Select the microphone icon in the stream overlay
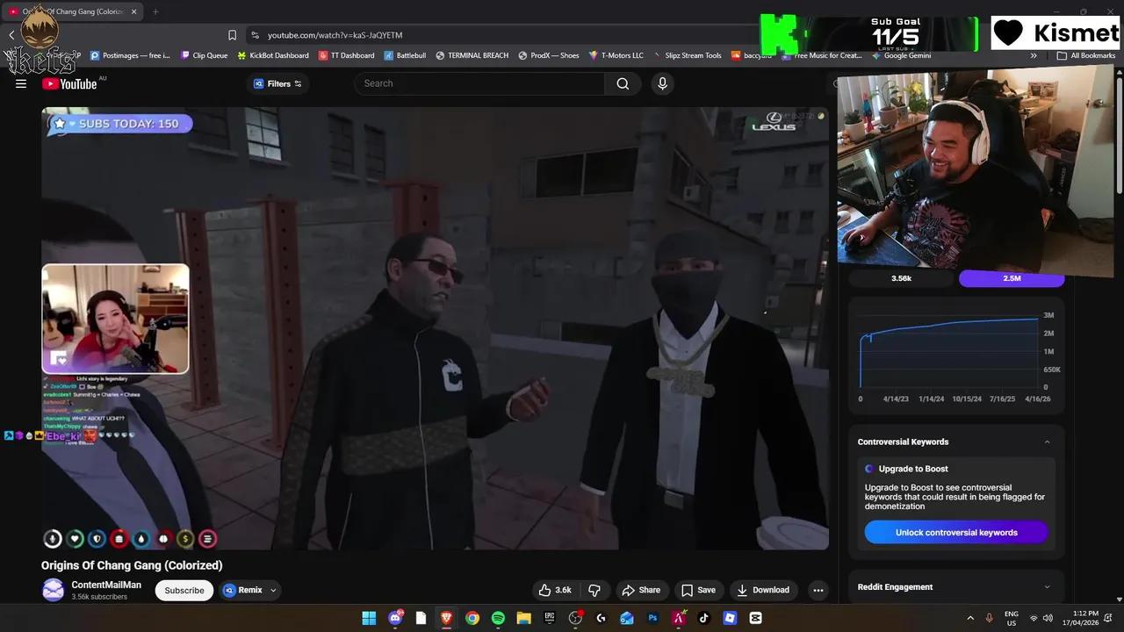 coord(53,538)
